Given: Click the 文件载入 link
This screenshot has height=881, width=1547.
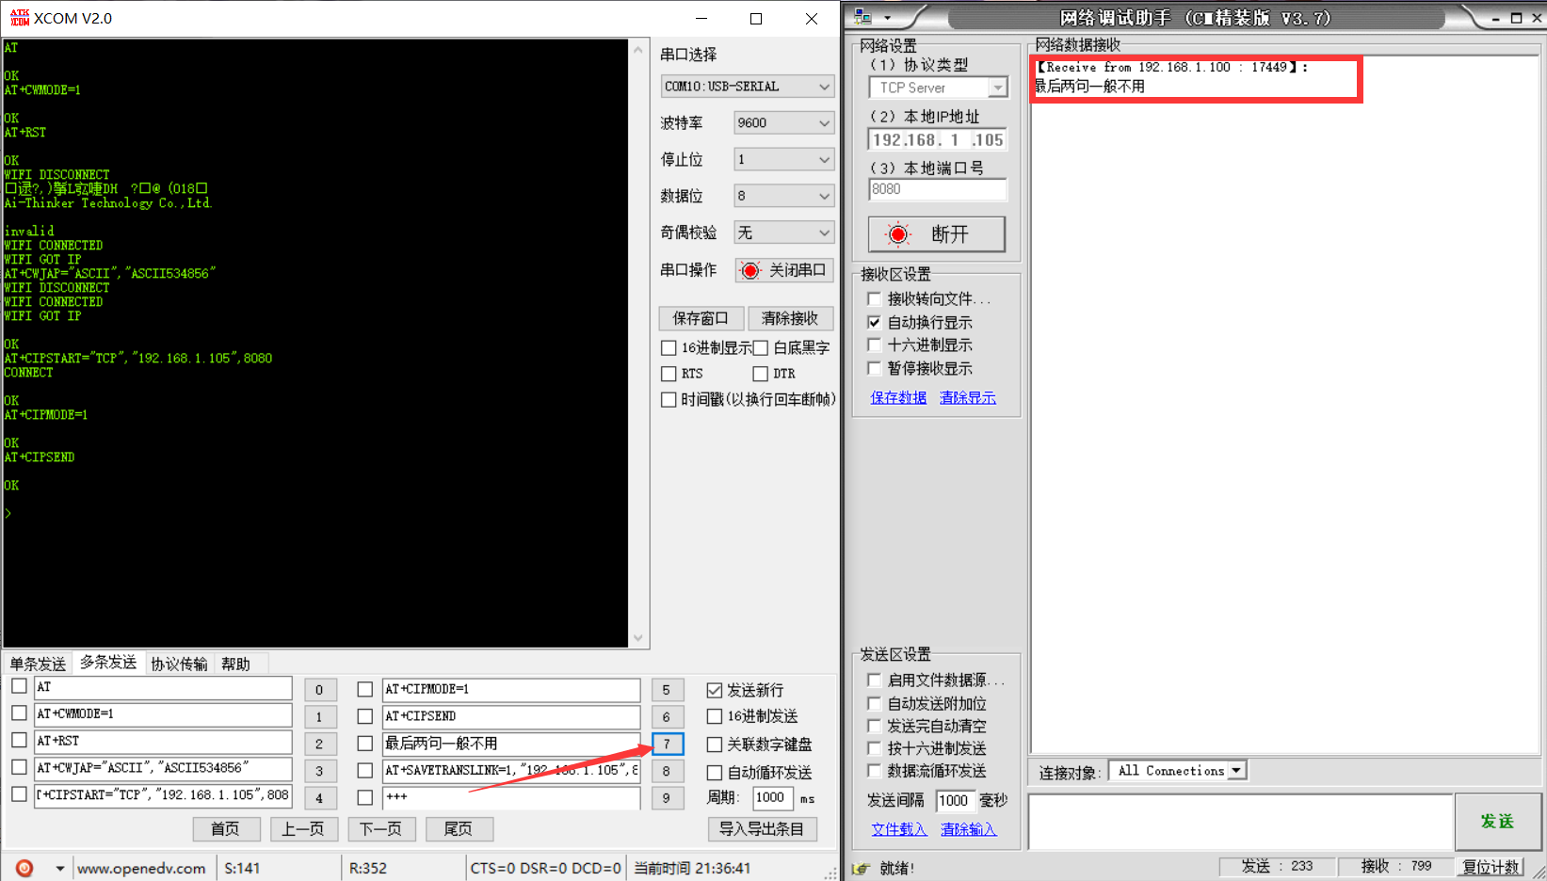Looking at the screenshot, I should click(898, 829).
